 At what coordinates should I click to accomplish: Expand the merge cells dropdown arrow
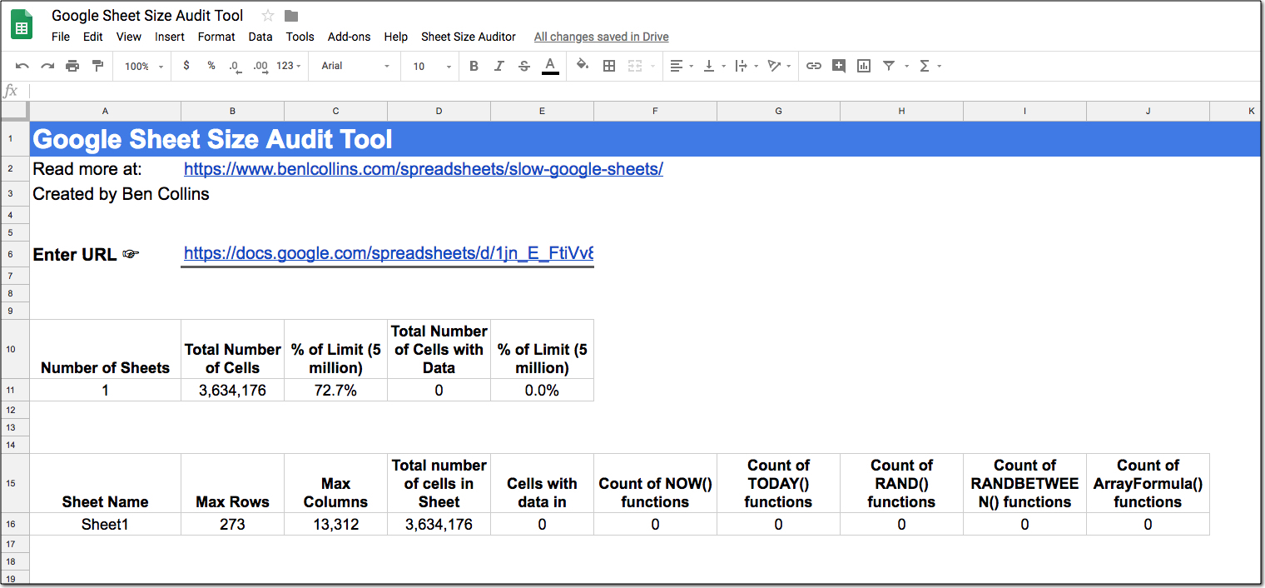tap(652, 67)
